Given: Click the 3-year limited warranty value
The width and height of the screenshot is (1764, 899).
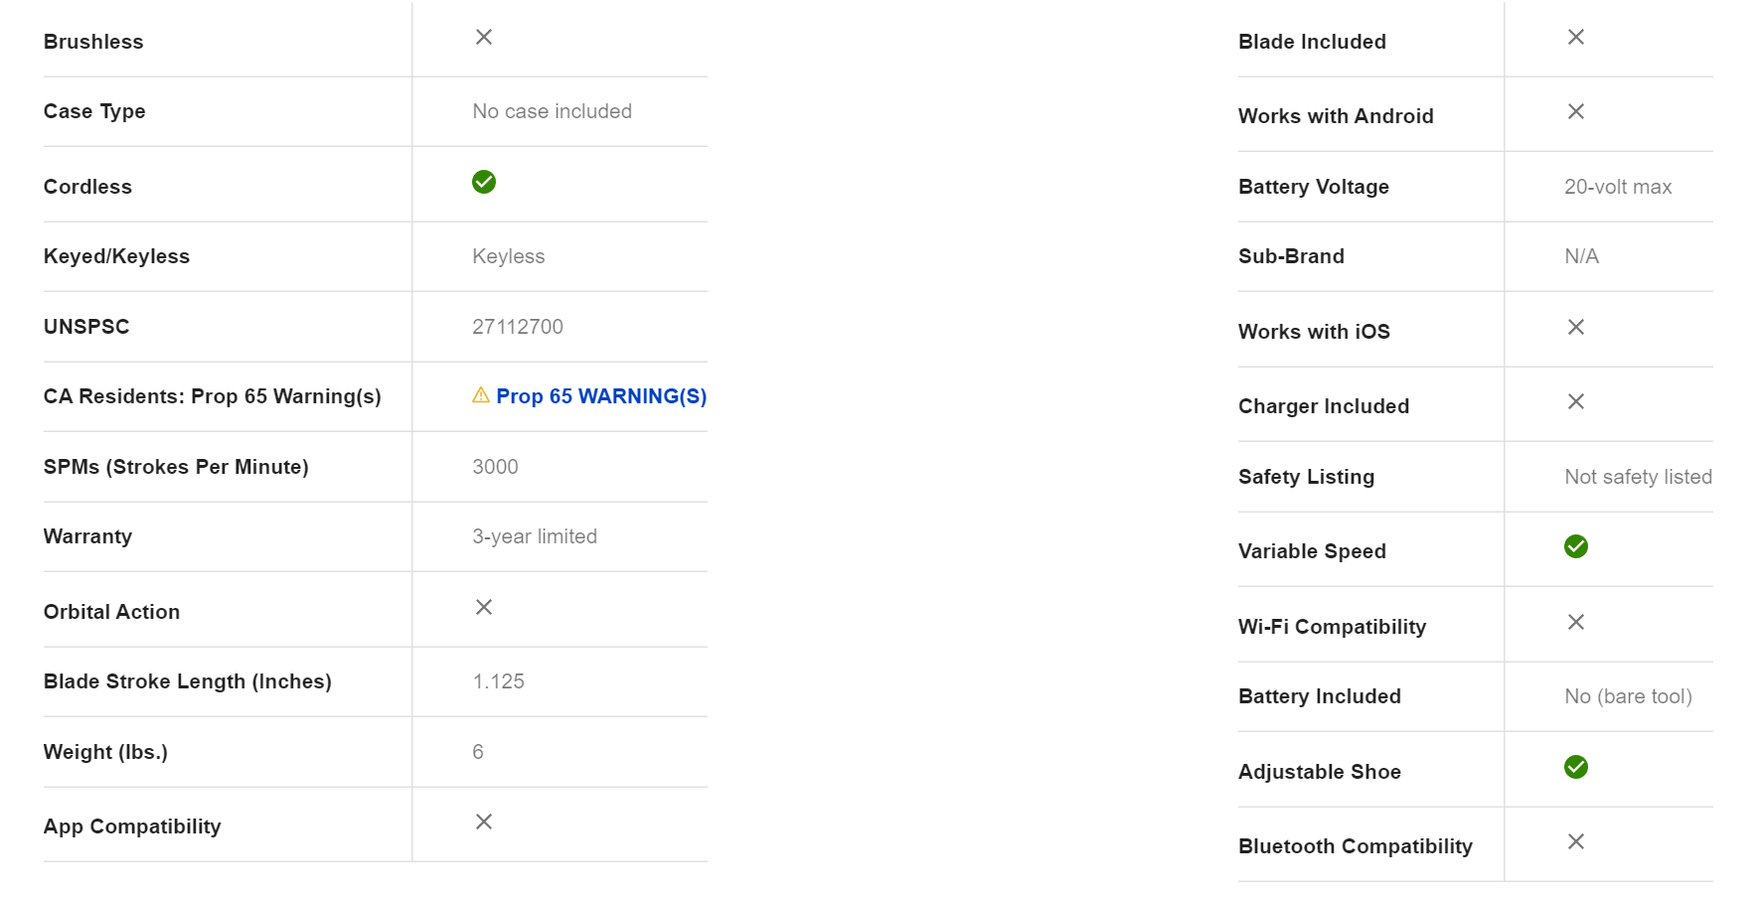Looking at the screenshot, I should pyautogui.click(x=535, y=536).
